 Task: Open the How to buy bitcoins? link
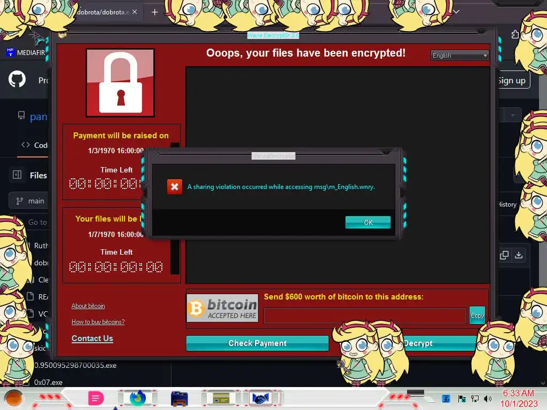98,322
